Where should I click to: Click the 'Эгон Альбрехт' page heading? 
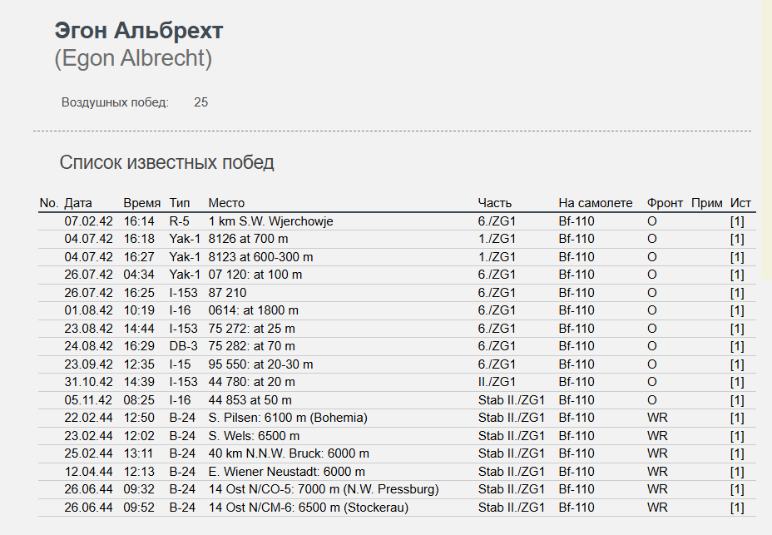[x=139, y=31]
